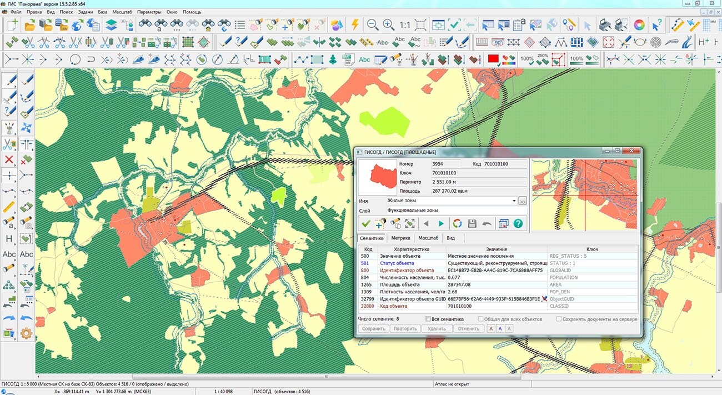Click the color wheel palette icon
Viewport: 722px width, 395px height.
pos(639,25)
